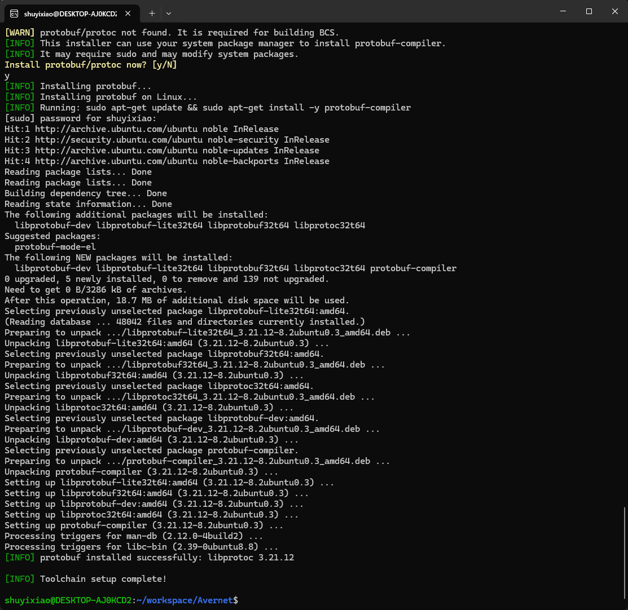Screen dimensions: 628x610
Task: Click the 'Suggested packages:' line
Action: [52, 236]
